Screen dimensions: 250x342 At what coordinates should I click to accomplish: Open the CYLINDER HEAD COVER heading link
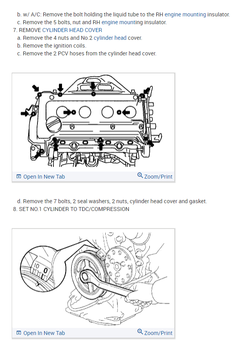(72, 30)
